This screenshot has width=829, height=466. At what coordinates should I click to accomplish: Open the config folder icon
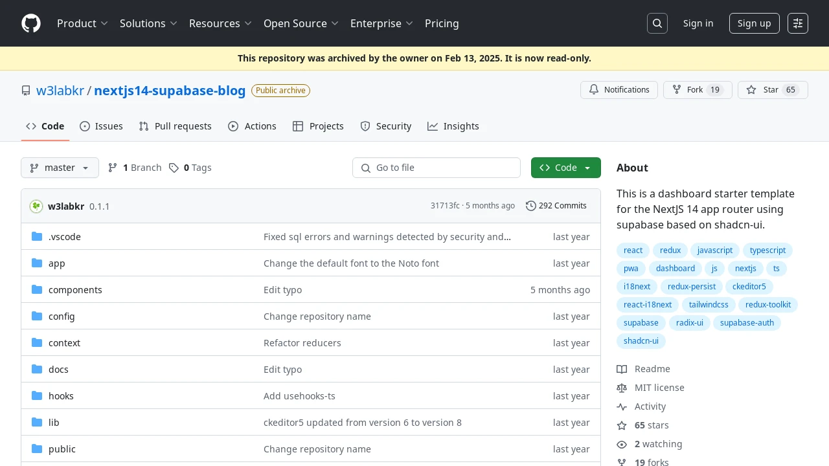tap(37, 316)
